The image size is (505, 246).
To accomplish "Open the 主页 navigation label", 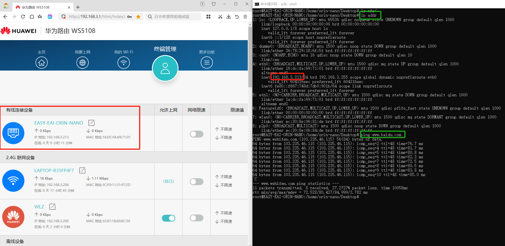I will pos(42,52).
